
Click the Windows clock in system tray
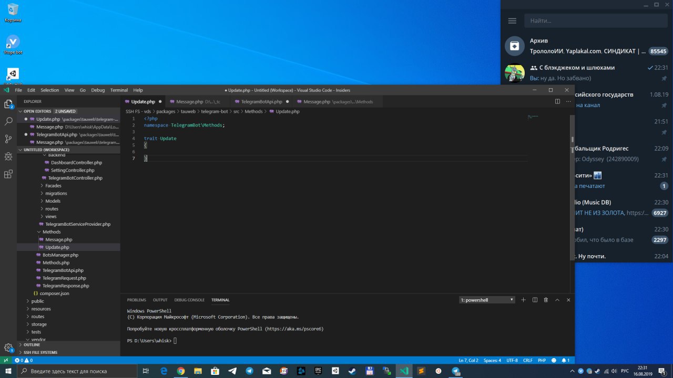[x=643, y=371]
